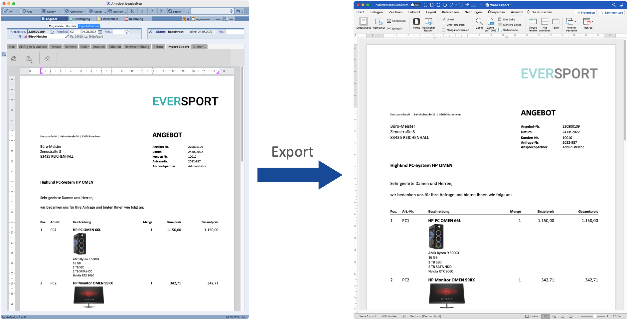Screen dimensions: 629x321
Task: Click the new document icon in Word title bar
Action: click(432, 5)
